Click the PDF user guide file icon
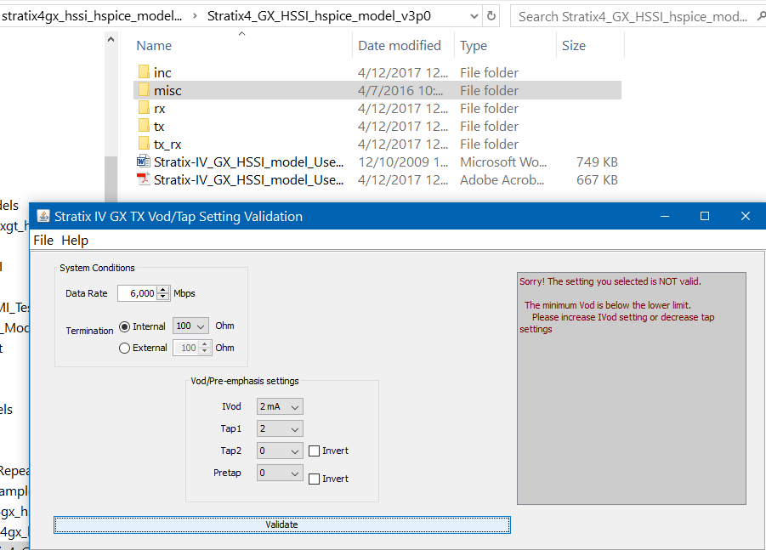766x550 pixels. (x=144, y=180)
